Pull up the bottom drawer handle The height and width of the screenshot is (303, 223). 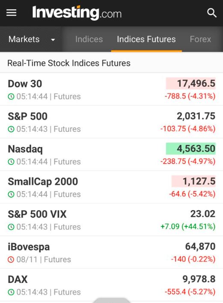(112, 300)
